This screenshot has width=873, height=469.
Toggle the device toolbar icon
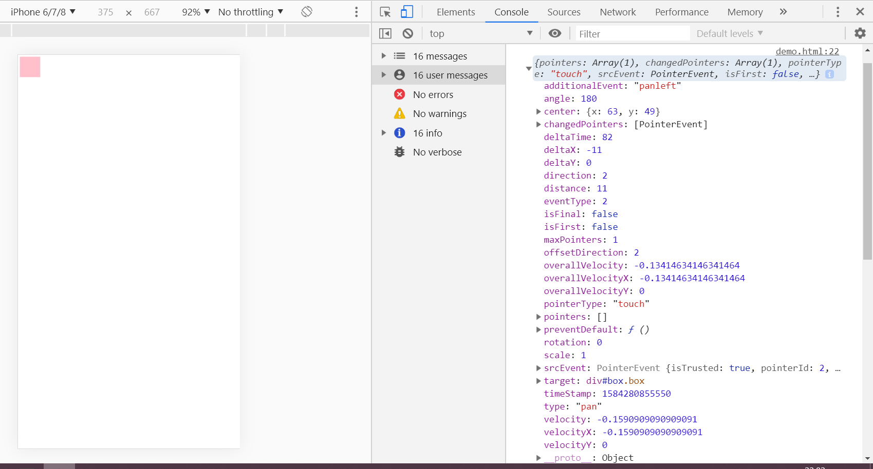pyautogui.click(x=407, y=12)
